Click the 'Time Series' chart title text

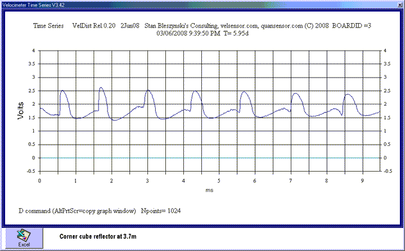point(48,26)
